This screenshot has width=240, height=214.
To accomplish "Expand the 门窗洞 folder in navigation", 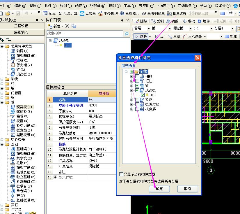I will tap(2, 93).
